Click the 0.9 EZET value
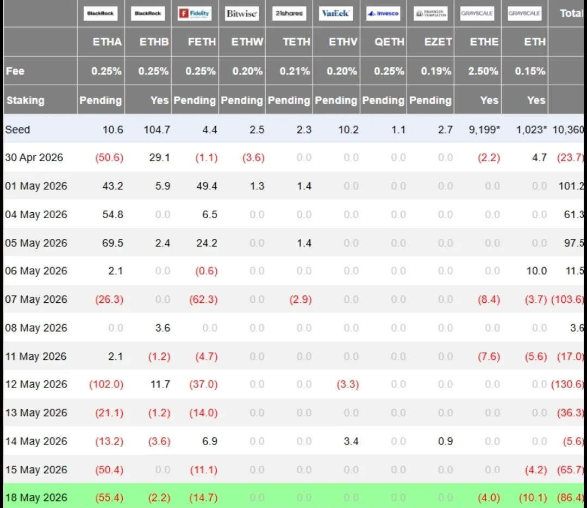The image size is (587, 508). pos(446,441)
